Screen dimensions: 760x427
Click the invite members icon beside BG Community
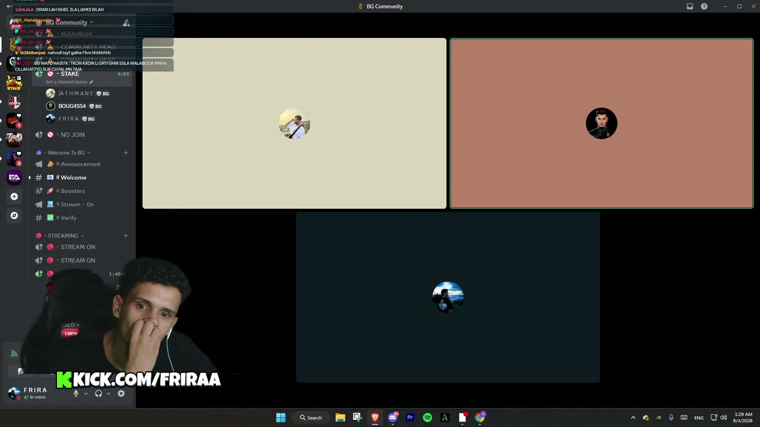coord(126,23)
